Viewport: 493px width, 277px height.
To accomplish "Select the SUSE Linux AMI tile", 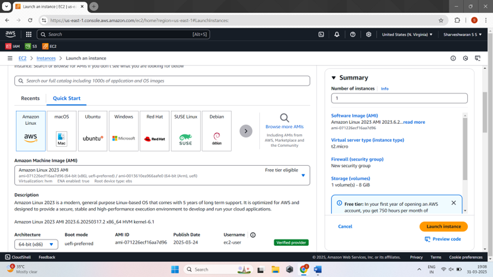I will 186,131.
